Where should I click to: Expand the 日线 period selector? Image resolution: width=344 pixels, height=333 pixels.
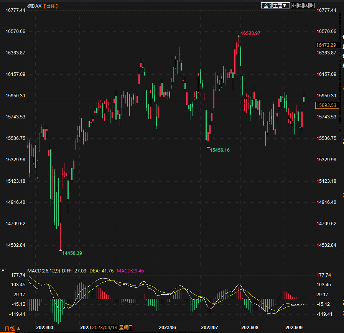pyautogui.click(x=13, y=328)
